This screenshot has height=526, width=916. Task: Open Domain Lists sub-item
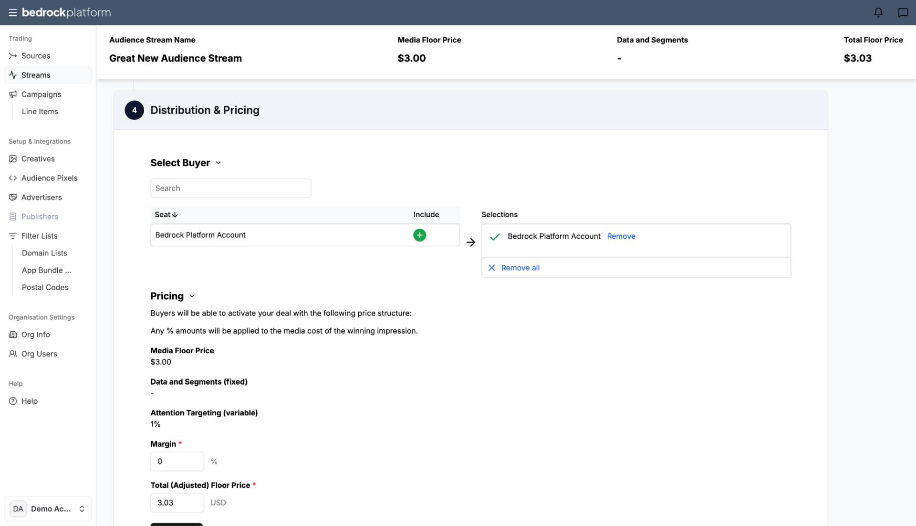point(44,253)
